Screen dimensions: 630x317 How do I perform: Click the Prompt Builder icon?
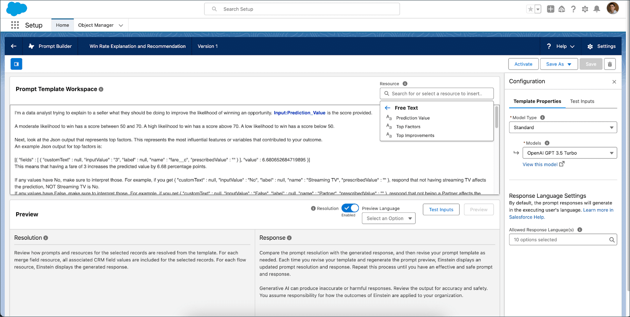point(31,46)
